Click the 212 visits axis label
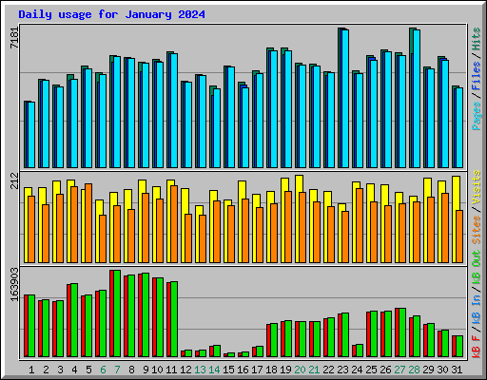 [x=14, y=180]
